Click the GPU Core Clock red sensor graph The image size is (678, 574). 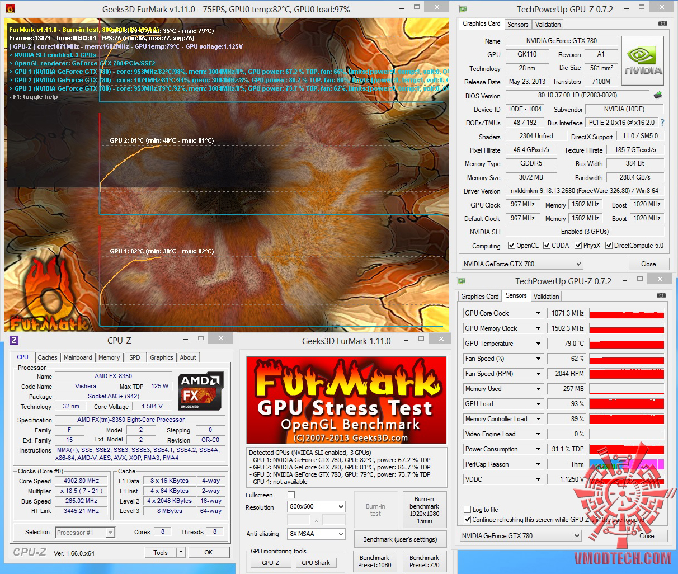pyautogui.click(x=627, y=313)
